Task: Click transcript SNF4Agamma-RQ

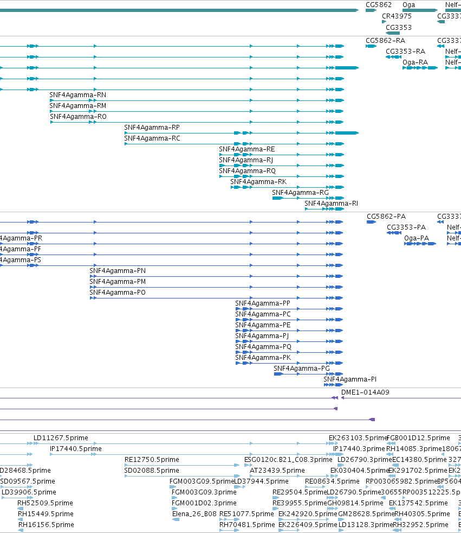Action: pyautogui.click(x=247, y=171)
